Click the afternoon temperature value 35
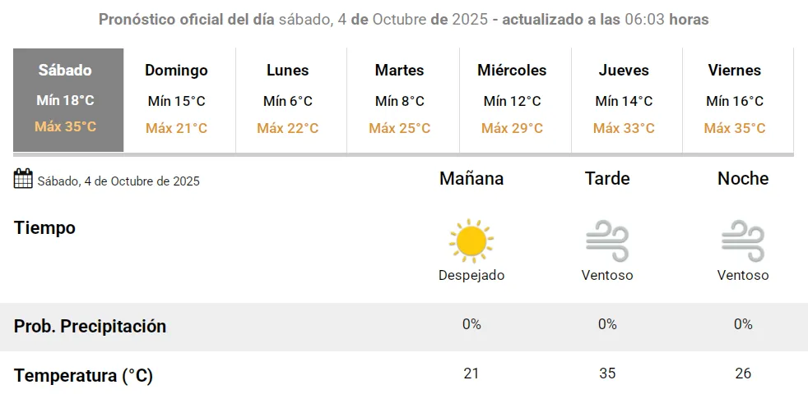Viewport: 808px width, 394px height. click(x=607, y=373)
